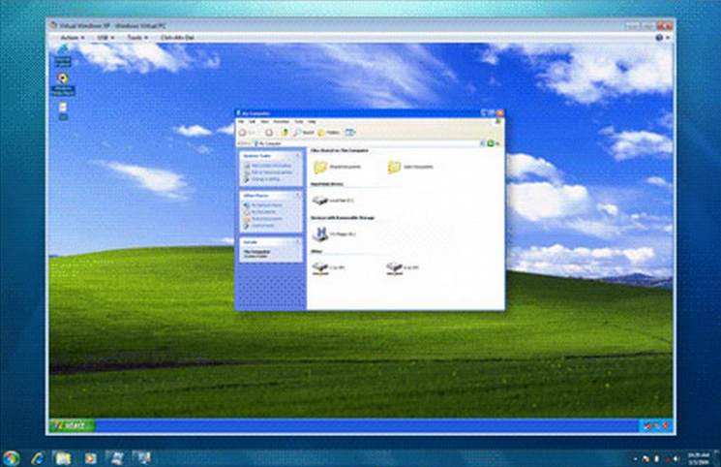This screenshot has width=721, height=467.
Task: Click the Windows 7 Start orb
Action: pos(11,458)
